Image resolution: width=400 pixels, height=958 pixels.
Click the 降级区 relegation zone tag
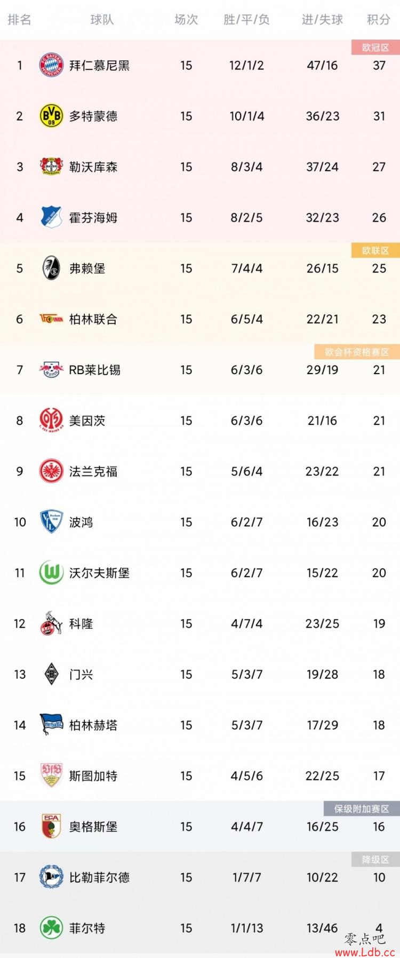(375, 859)
